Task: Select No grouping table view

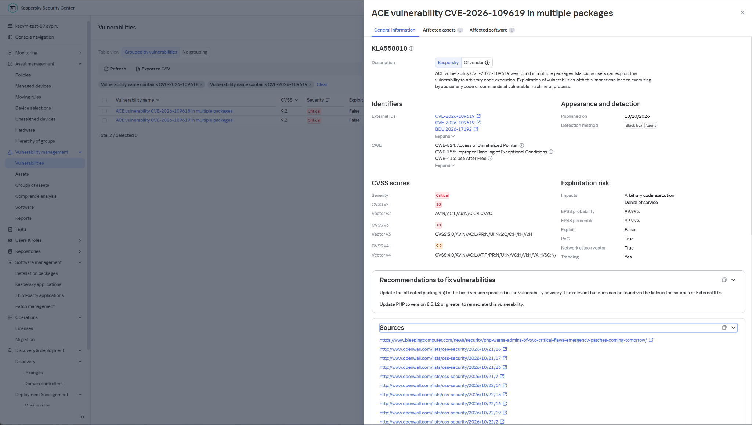Action: coord(195,52)
